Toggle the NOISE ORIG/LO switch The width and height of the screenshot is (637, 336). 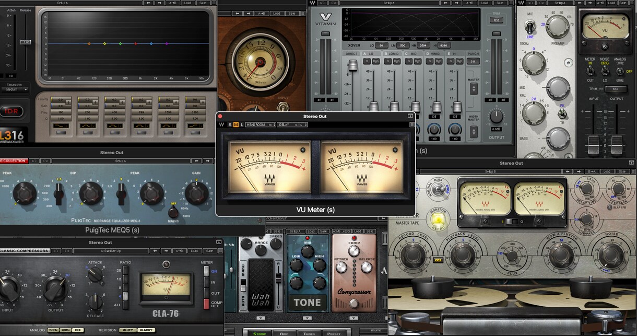tap(605, 71)
